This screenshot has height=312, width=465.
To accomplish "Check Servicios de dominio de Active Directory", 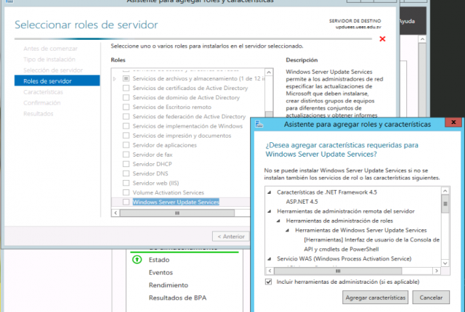I will click(x=126, y=97).
